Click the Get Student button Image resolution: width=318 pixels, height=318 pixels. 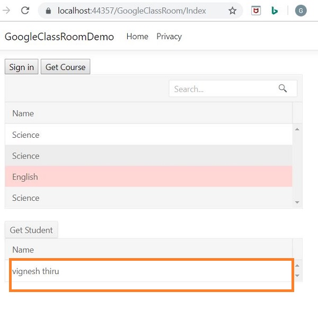point(31,230)
